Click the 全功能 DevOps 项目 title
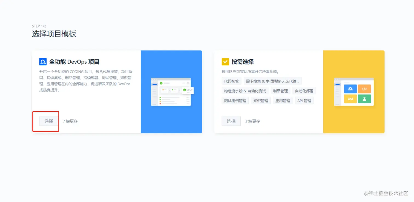Viewport: 414px width, 202px height. pos(74,62)
